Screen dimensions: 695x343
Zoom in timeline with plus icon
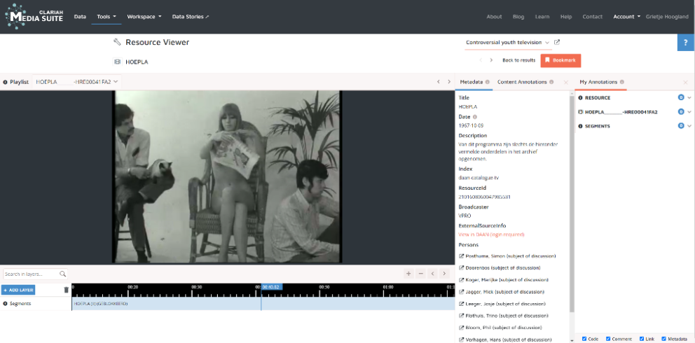point(408,274)
